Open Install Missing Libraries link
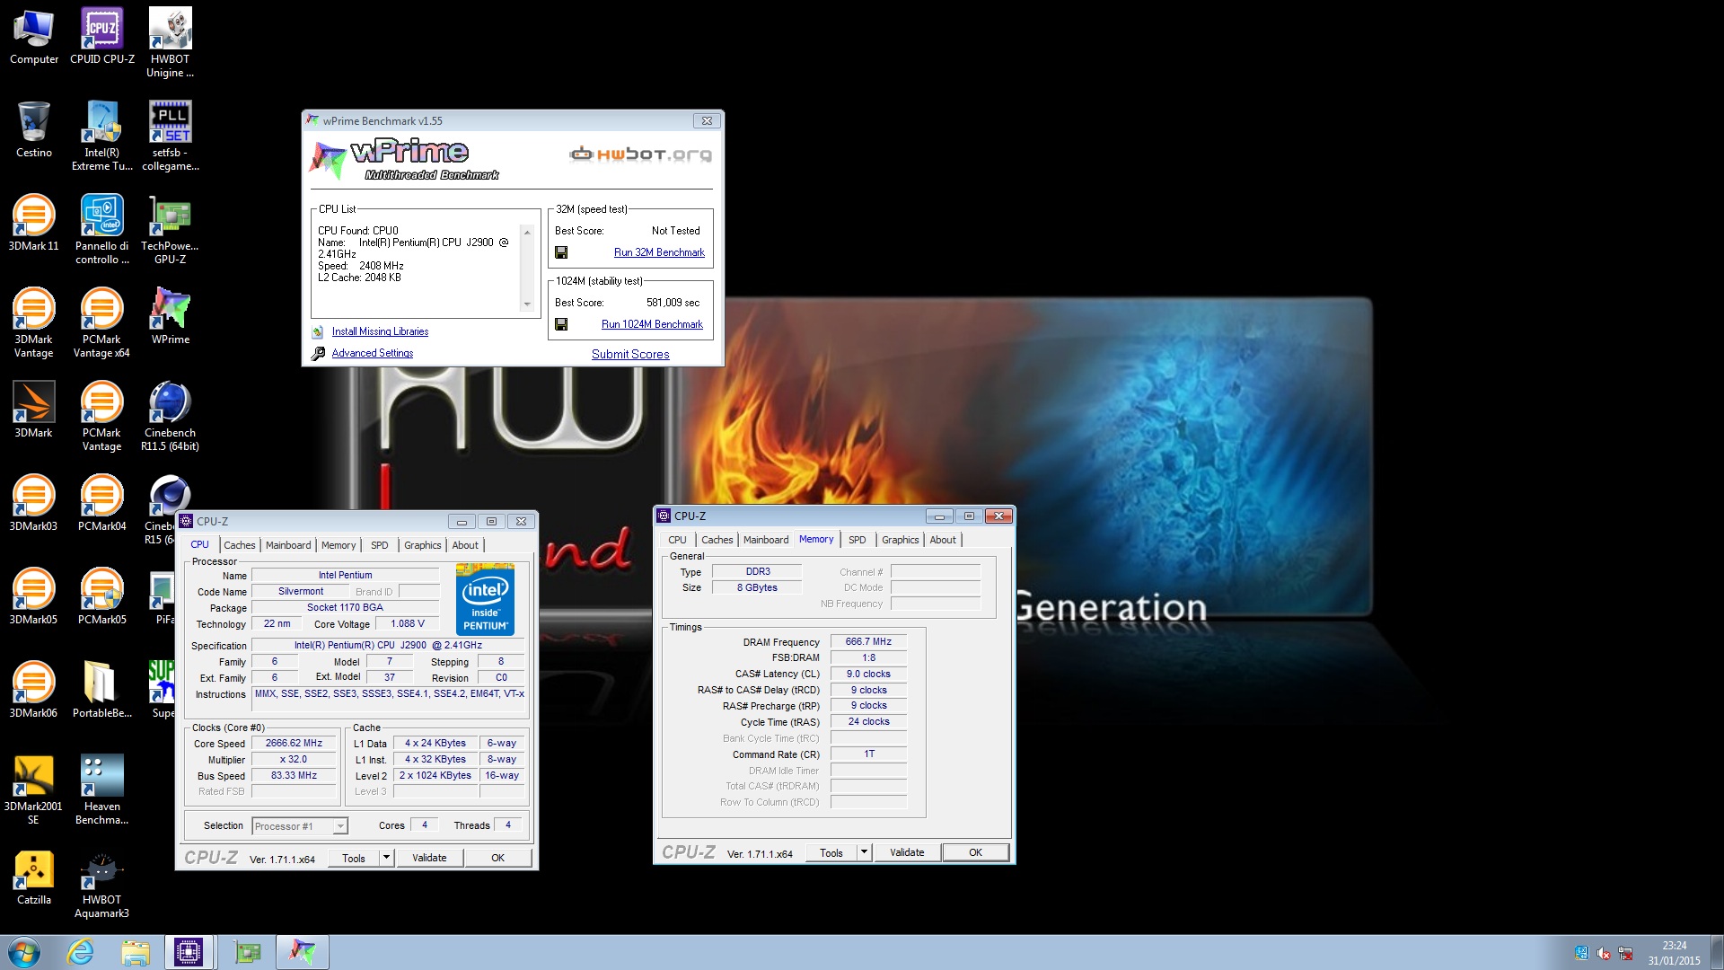The width and height of the screenshot is (1724, 970). 380,331
